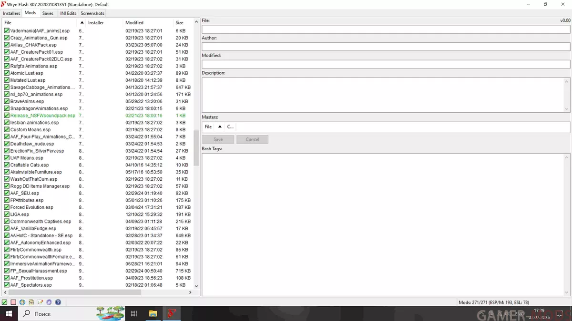Select Deathclaw_nude.esp row

coord(98,144)
